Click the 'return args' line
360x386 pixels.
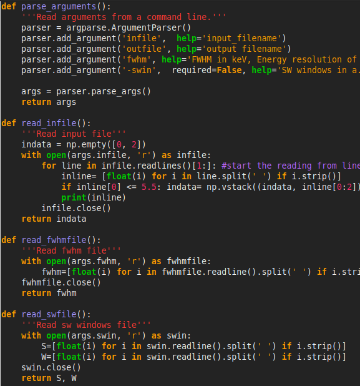point(49,102)
